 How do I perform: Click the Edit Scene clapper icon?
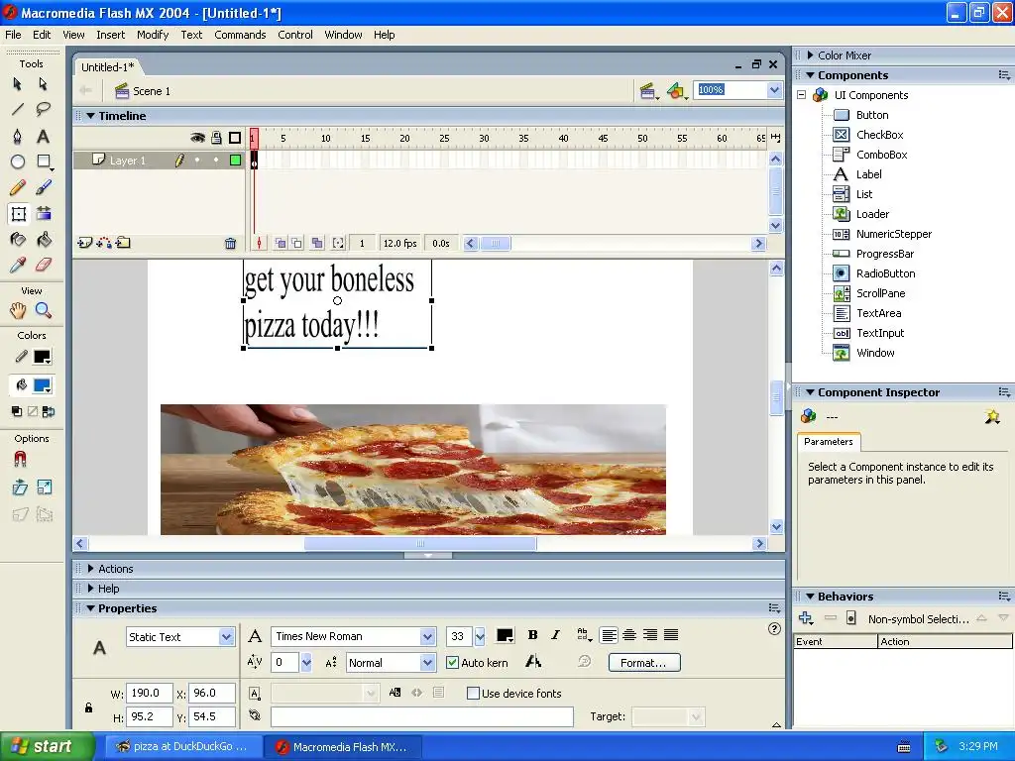648,91
